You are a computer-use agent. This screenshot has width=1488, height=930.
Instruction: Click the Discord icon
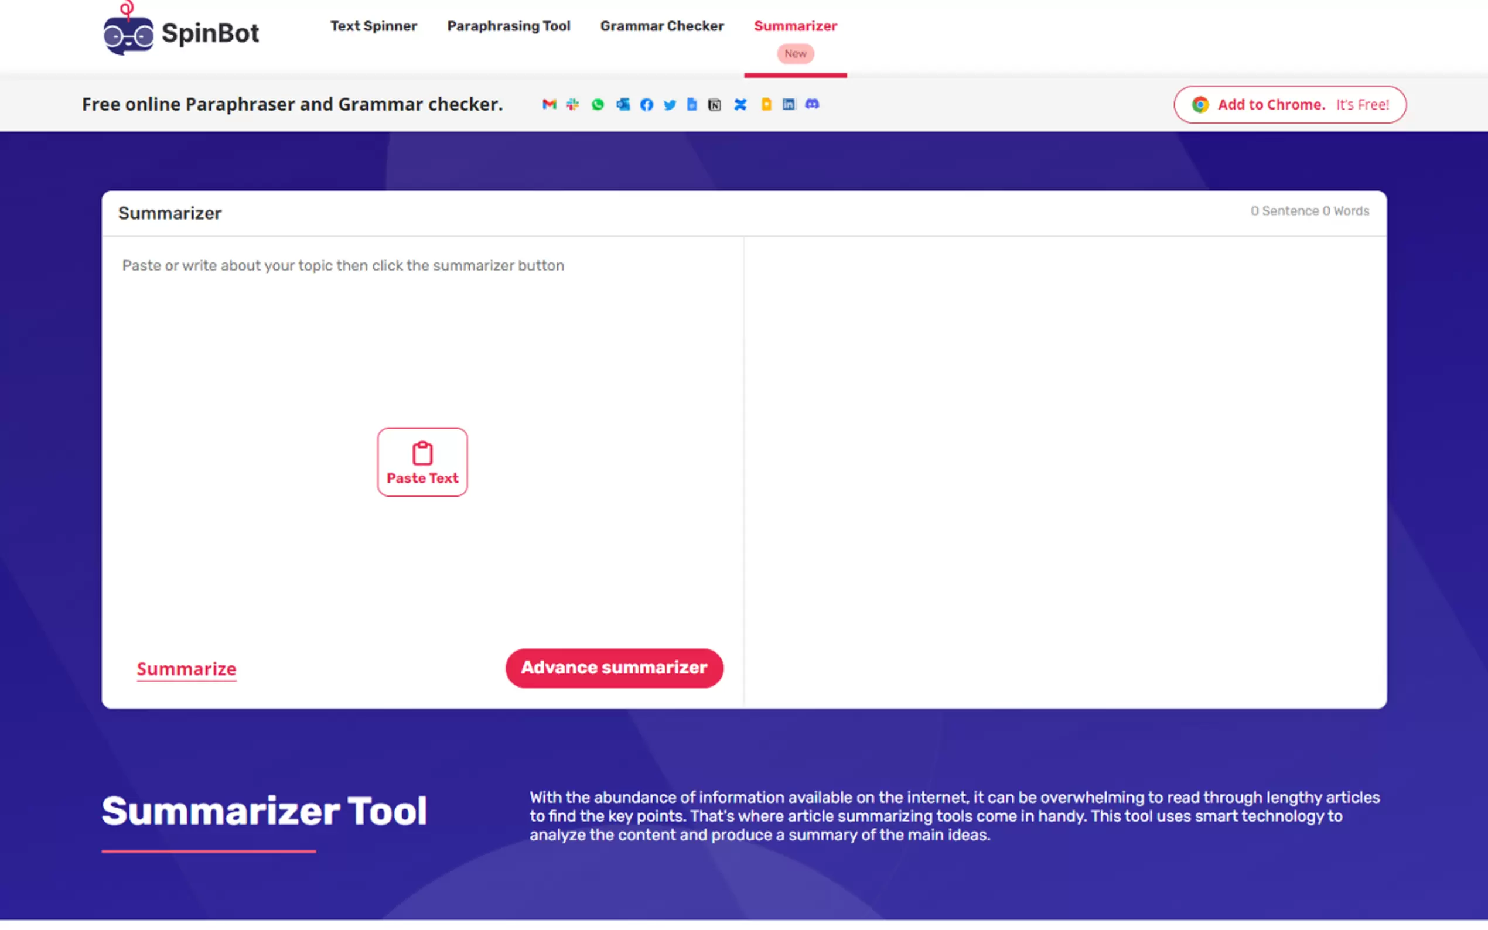click(x=812, y=104)
